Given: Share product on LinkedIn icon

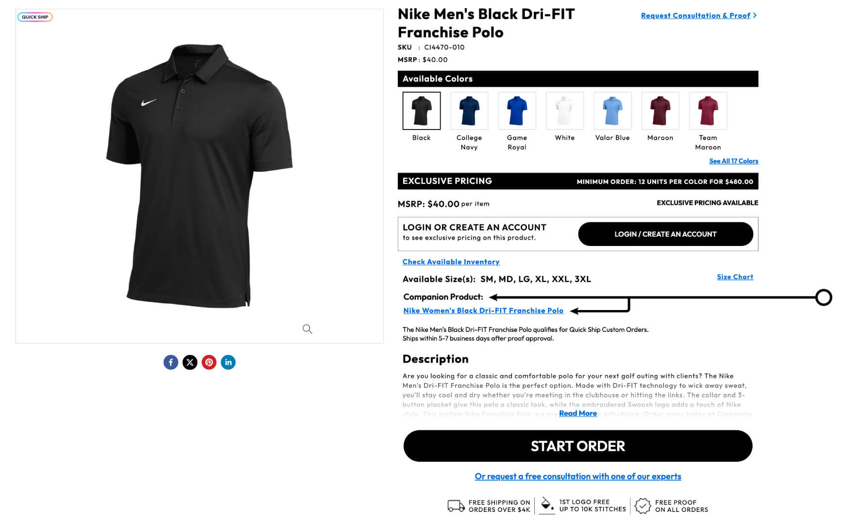Looking at the screenshot, I should 228,362.
